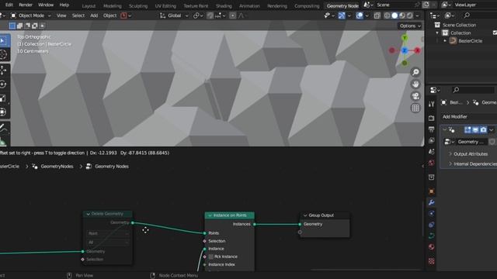Click the viewport pan hand icon

click(415, 84)
